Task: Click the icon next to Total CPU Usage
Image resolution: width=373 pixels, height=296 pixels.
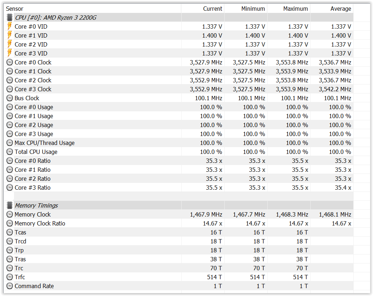Action: (10, 152)
